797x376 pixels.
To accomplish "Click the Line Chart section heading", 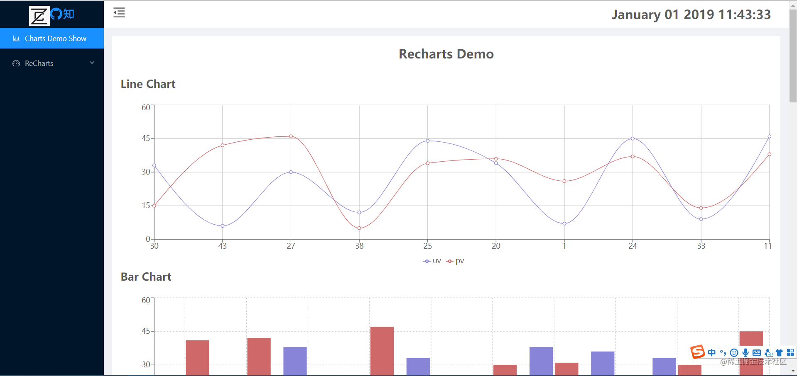I will pyautogui.click(x=148, y=84).
